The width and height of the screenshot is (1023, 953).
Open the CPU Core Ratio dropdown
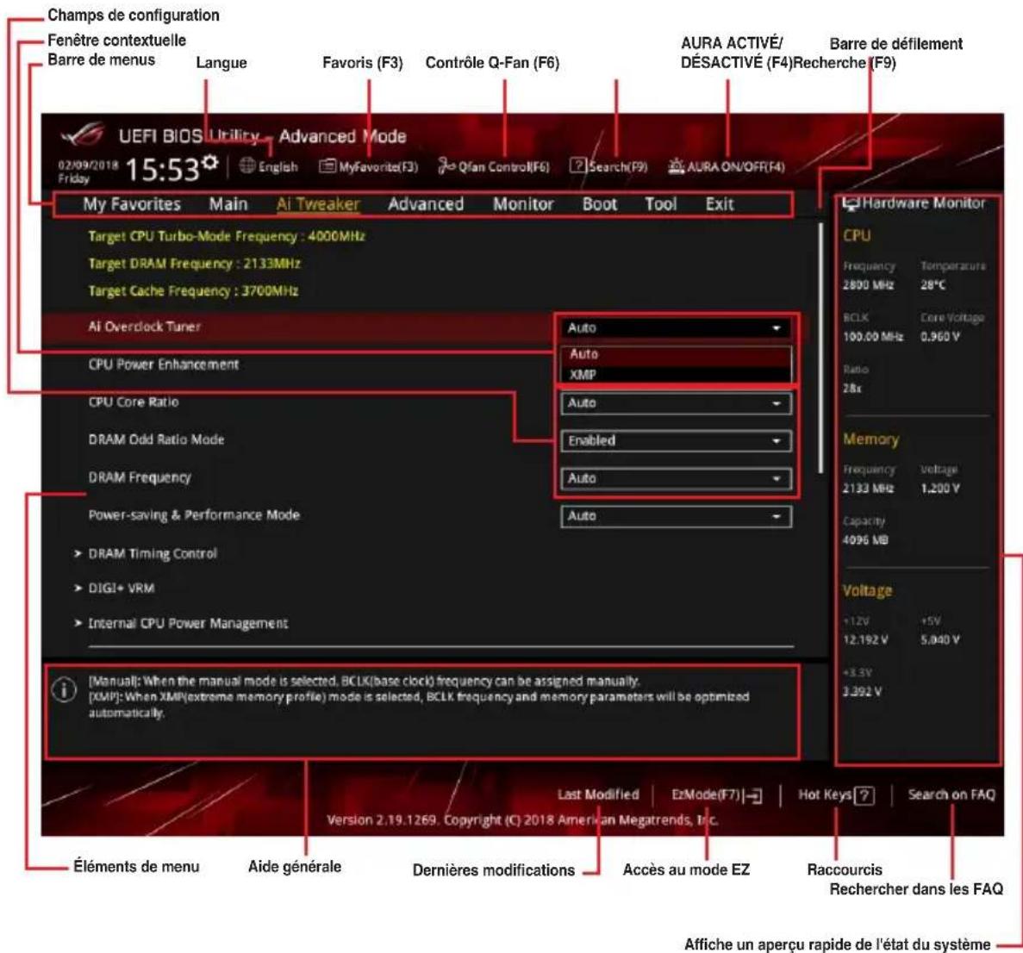click(x=676, y=403)
